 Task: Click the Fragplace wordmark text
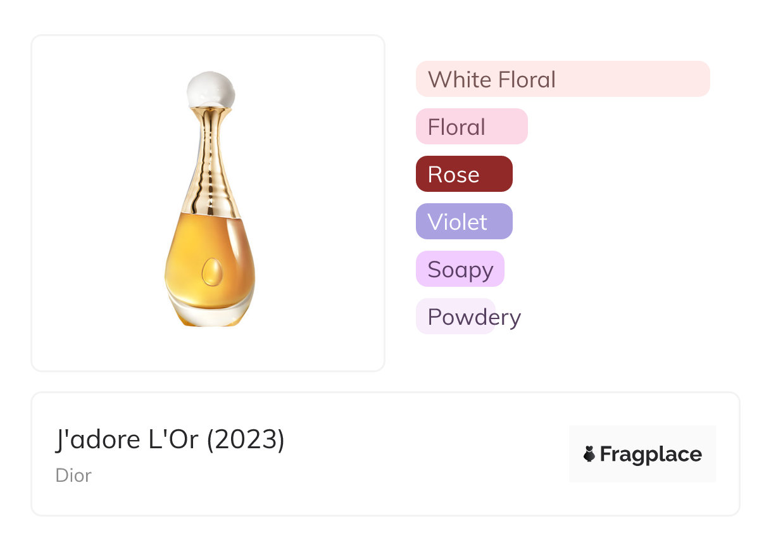pos(651,454)
